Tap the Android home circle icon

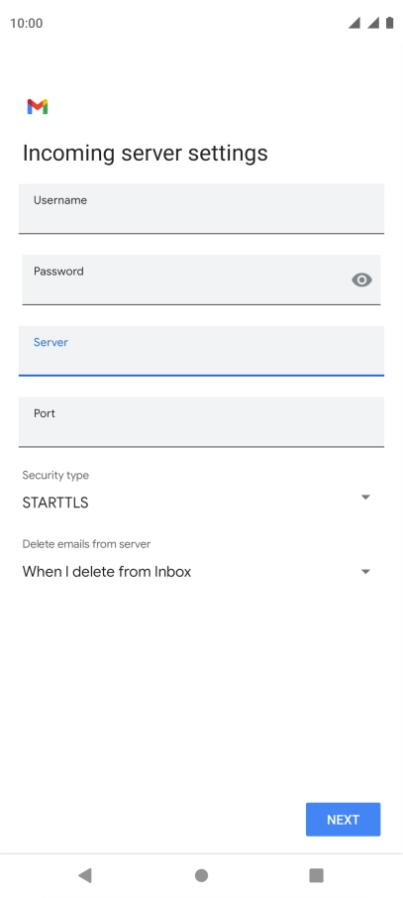click(x=202, y=875)
